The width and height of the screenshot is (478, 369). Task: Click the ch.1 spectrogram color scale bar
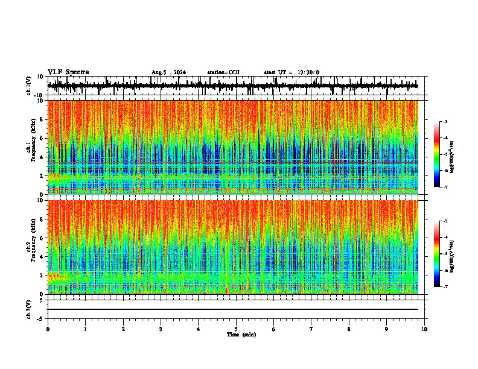(436, 154)
